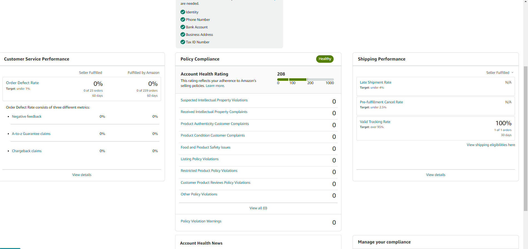This screenshot has height=249, width=528.
Task: Open the Valid Tracking Rate link
Action: (375, 122)
